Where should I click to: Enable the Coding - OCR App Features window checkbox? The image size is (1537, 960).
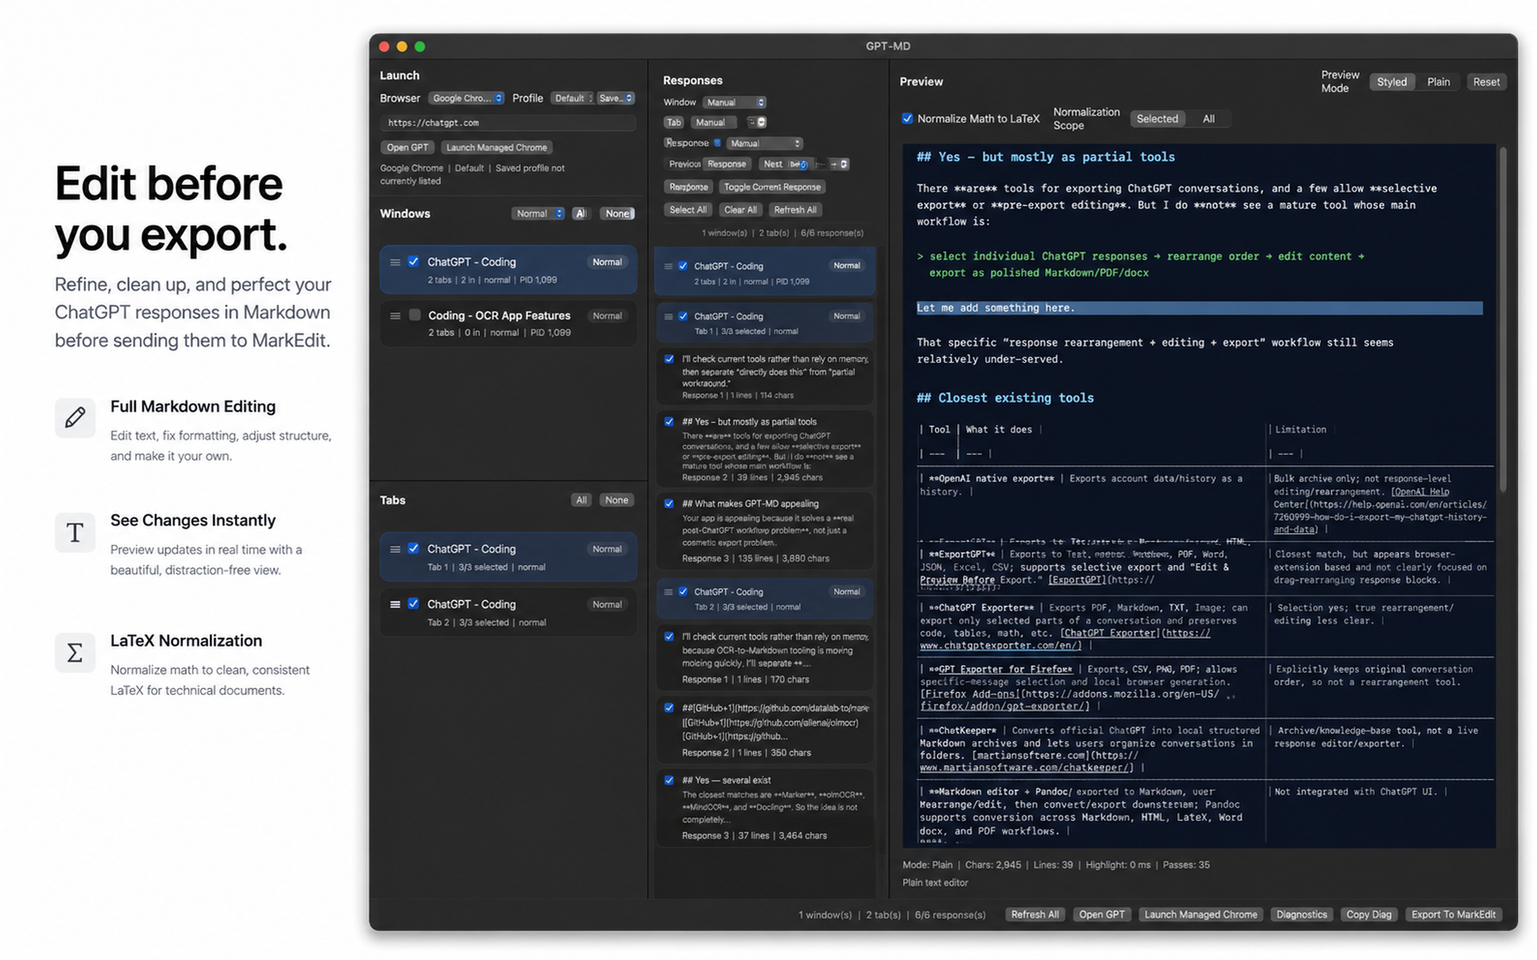coord(414,314)
